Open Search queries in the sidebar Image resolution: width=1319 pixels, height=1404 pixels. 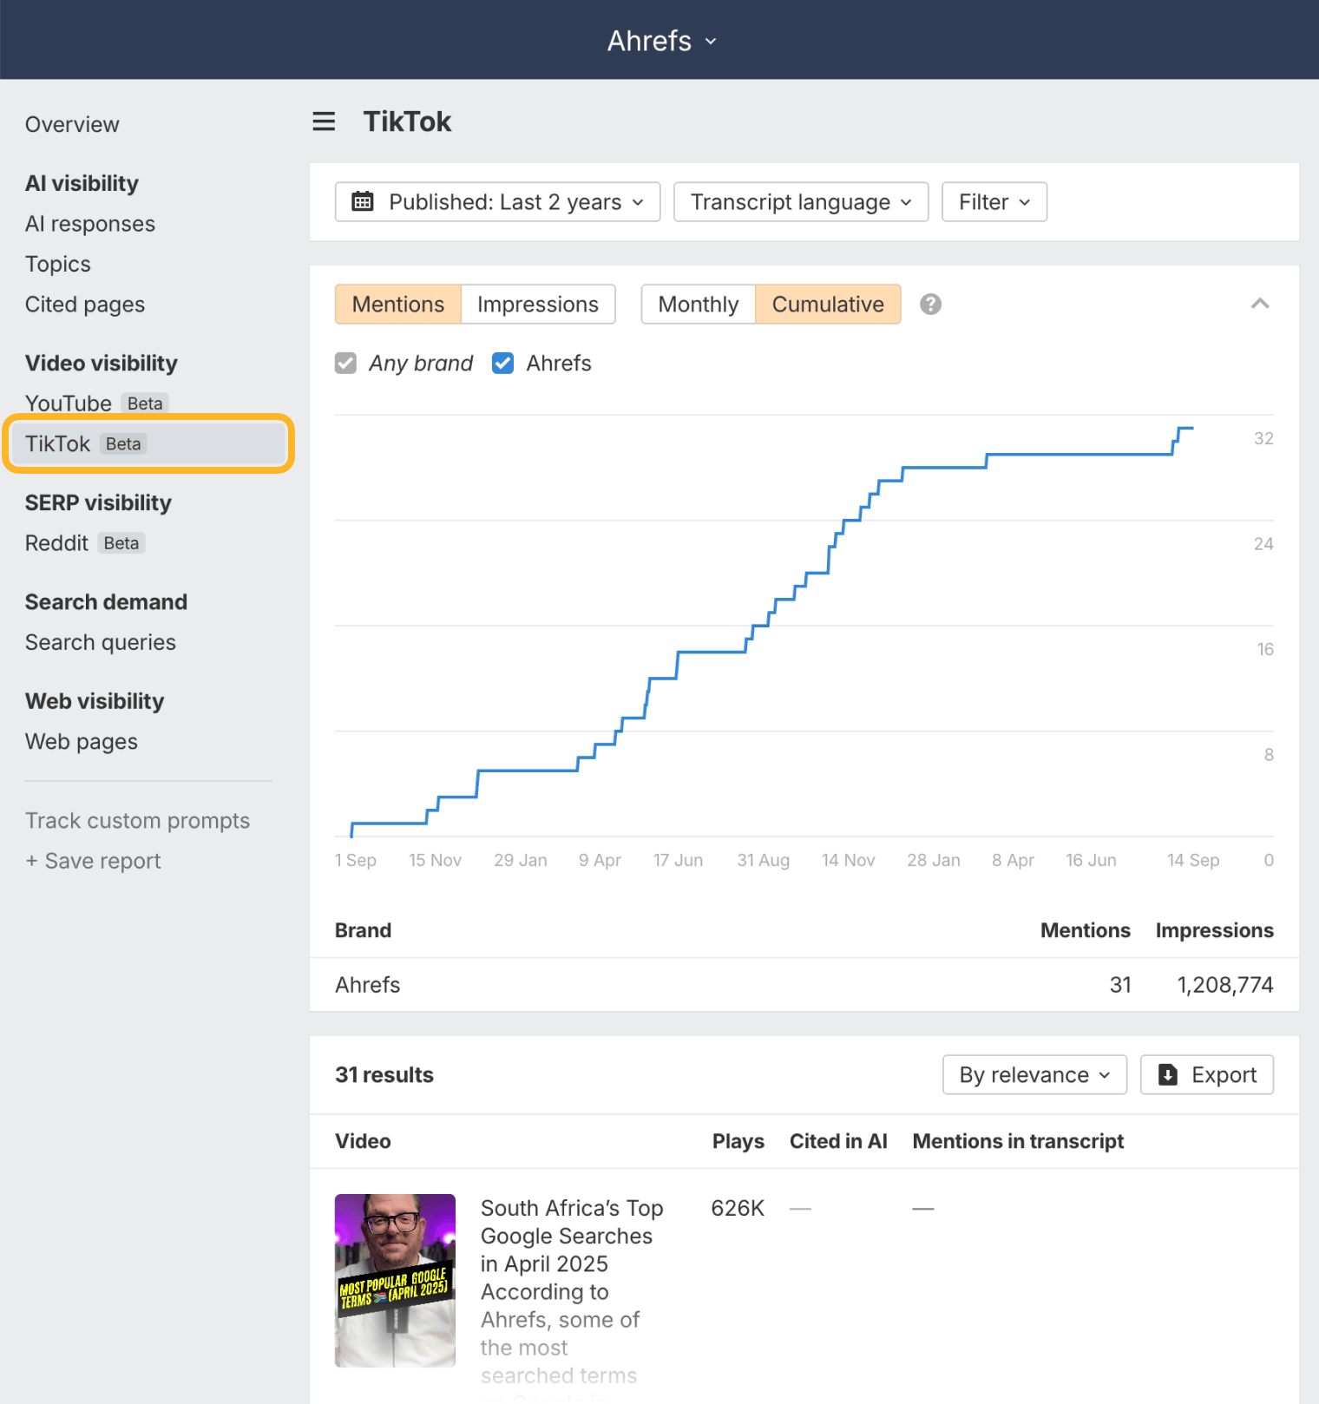coord(101,642)
